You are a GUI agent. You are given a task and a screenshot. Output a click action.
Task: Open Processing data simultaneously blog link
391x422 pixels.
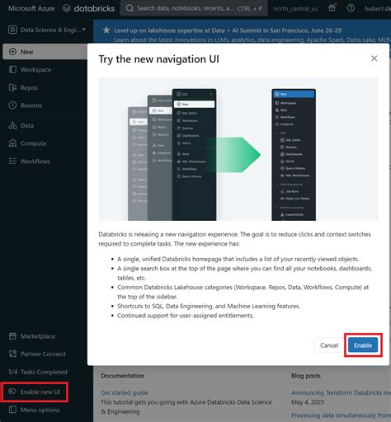click(x=341, y=415)
